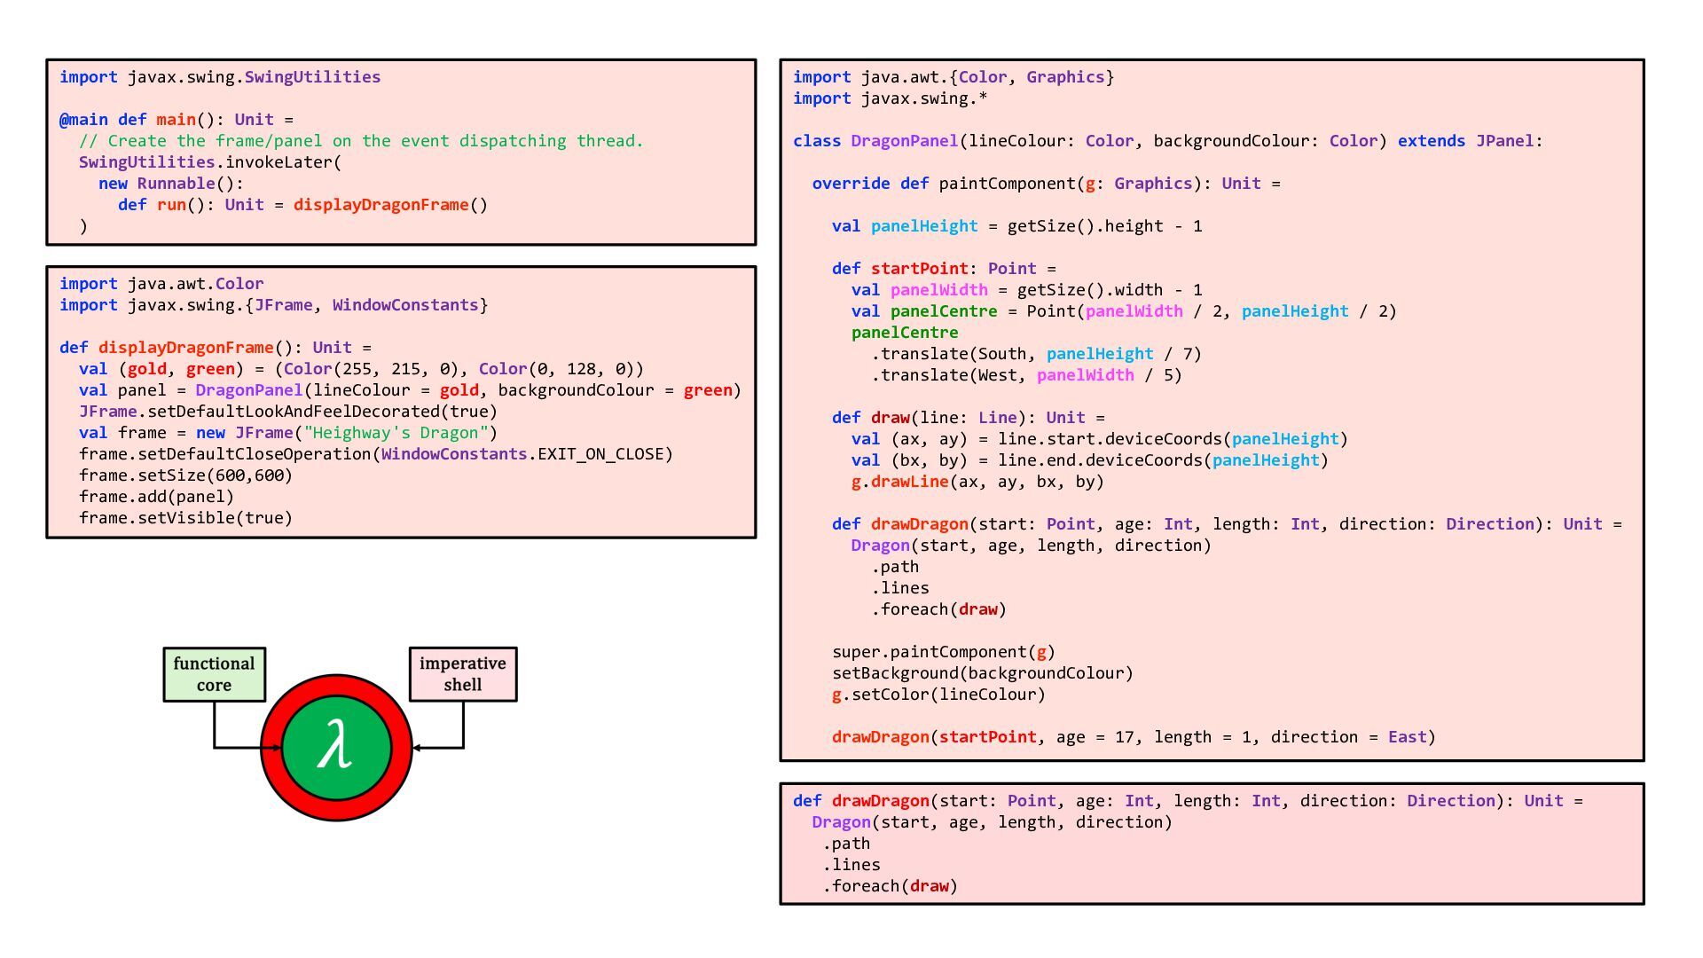Click 'Color(255, 215, 0)' gold value
The width and height of the screenshot is (1703, 958).
click(372, 369)
